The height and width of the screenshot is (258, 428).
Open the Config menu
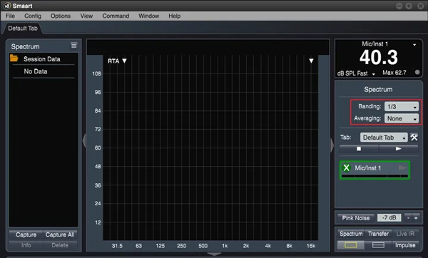coord(33,16)
